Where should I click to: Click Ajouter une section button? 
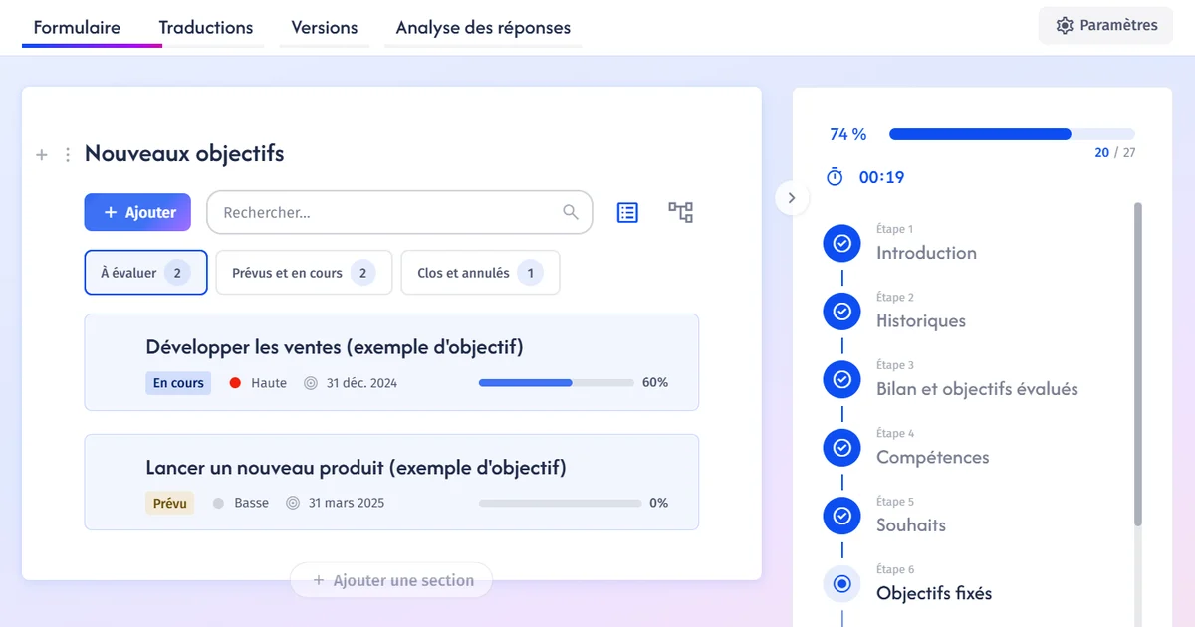391,580
